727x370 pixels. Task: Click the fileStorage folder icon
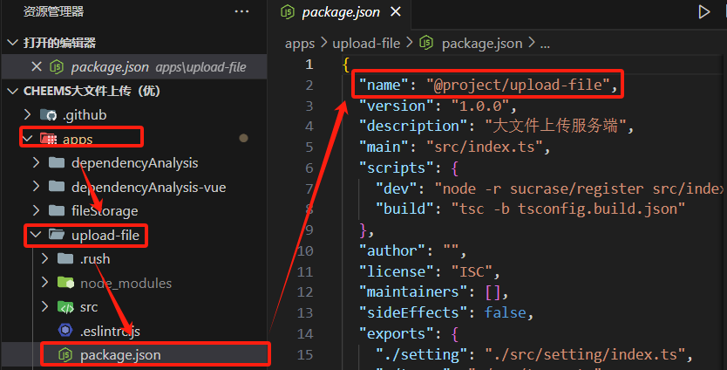(x=57, y=211)
